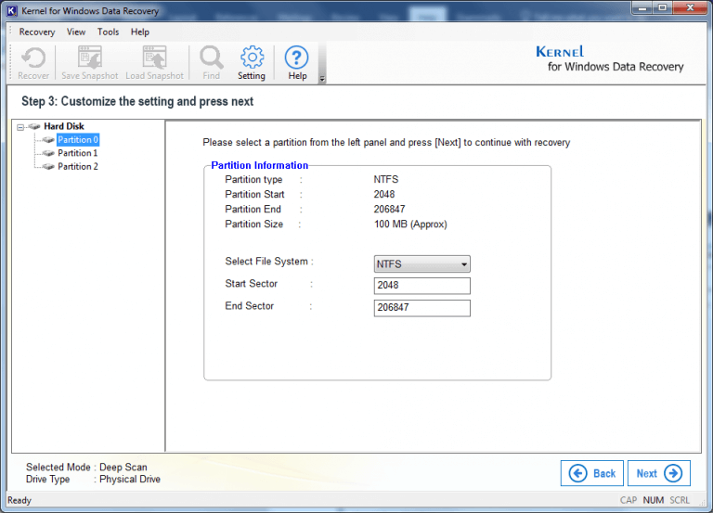
Task: Click the Partition 2 drive icon
Action: pos(48,167)
